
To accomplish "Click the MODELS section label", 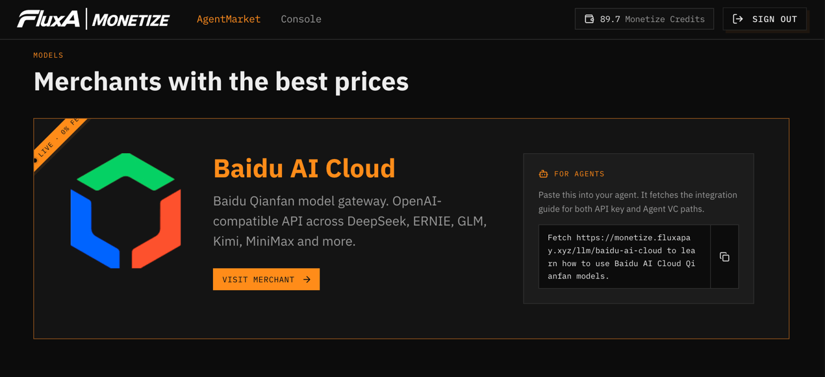I will [x=49, y=55].
